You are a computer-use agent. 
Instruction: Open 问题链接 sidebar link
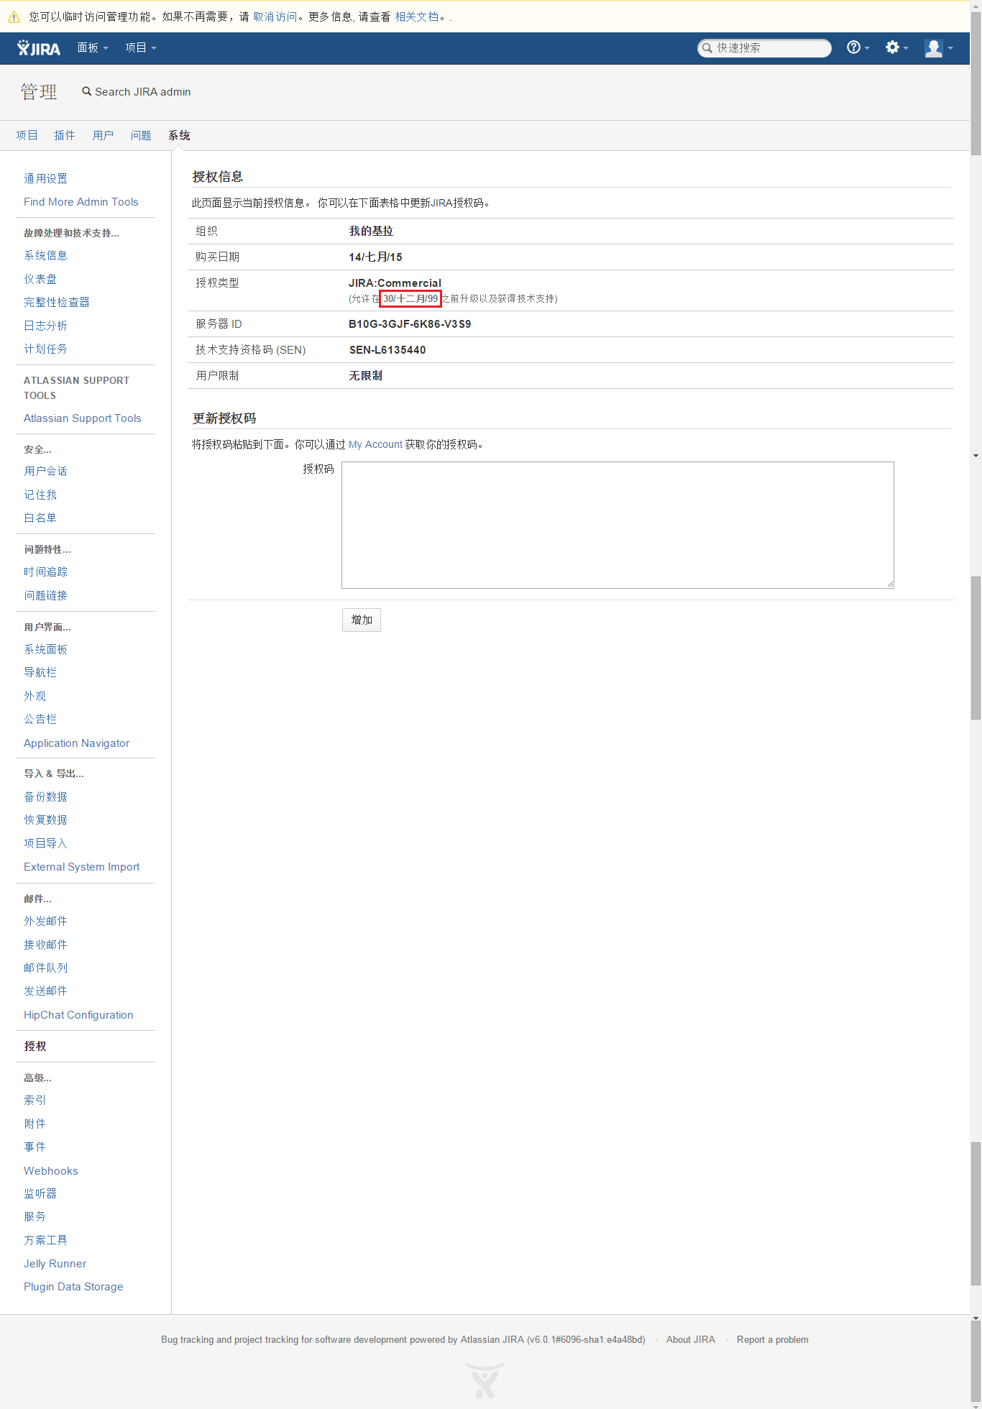45,595
